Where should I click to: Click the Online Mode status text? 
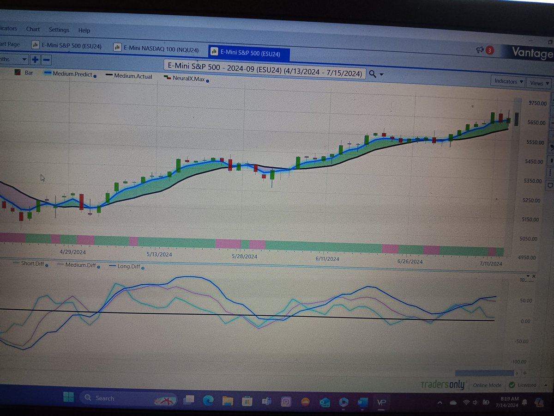pyautogui.click(x=487, y=385)
